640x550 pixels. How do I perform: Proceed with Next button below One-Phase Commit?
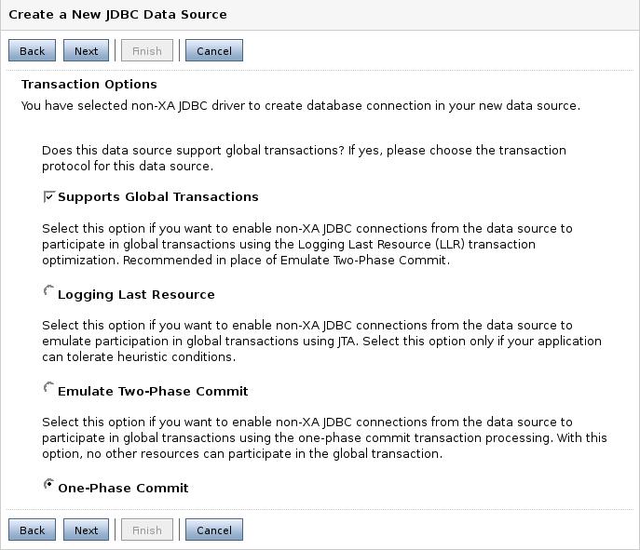tap(86, 530)
